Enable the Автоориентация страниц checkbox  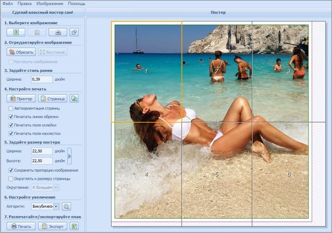pyautogui.click(x=11, y=109)
